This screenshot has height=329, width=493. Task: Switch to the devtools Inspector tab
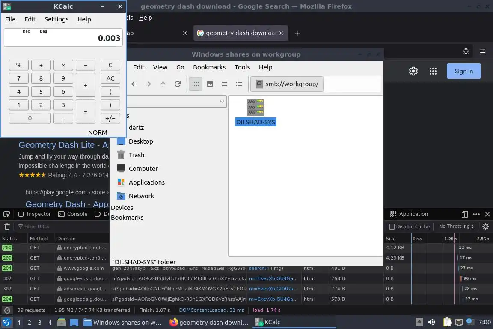(x=35, y=214)
